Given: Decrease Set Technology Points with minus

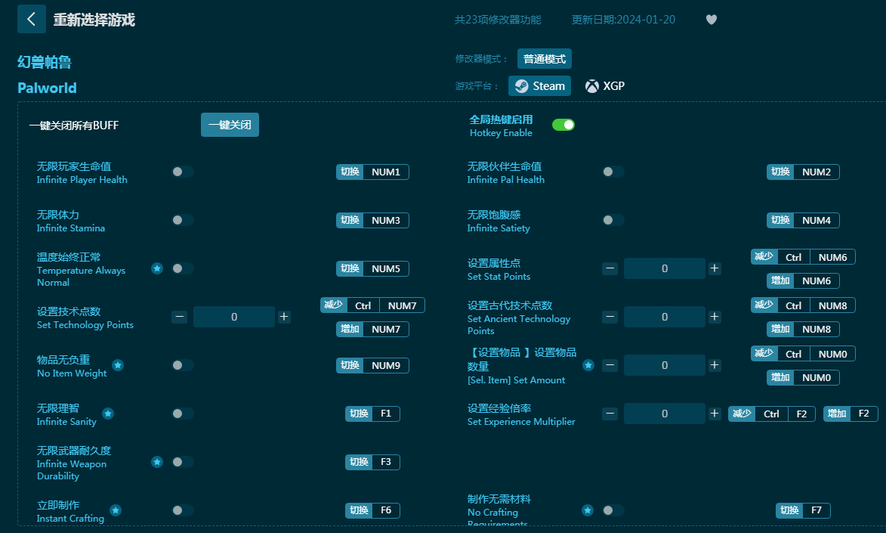Looking at the screenshot, I should tap(179, 317).
